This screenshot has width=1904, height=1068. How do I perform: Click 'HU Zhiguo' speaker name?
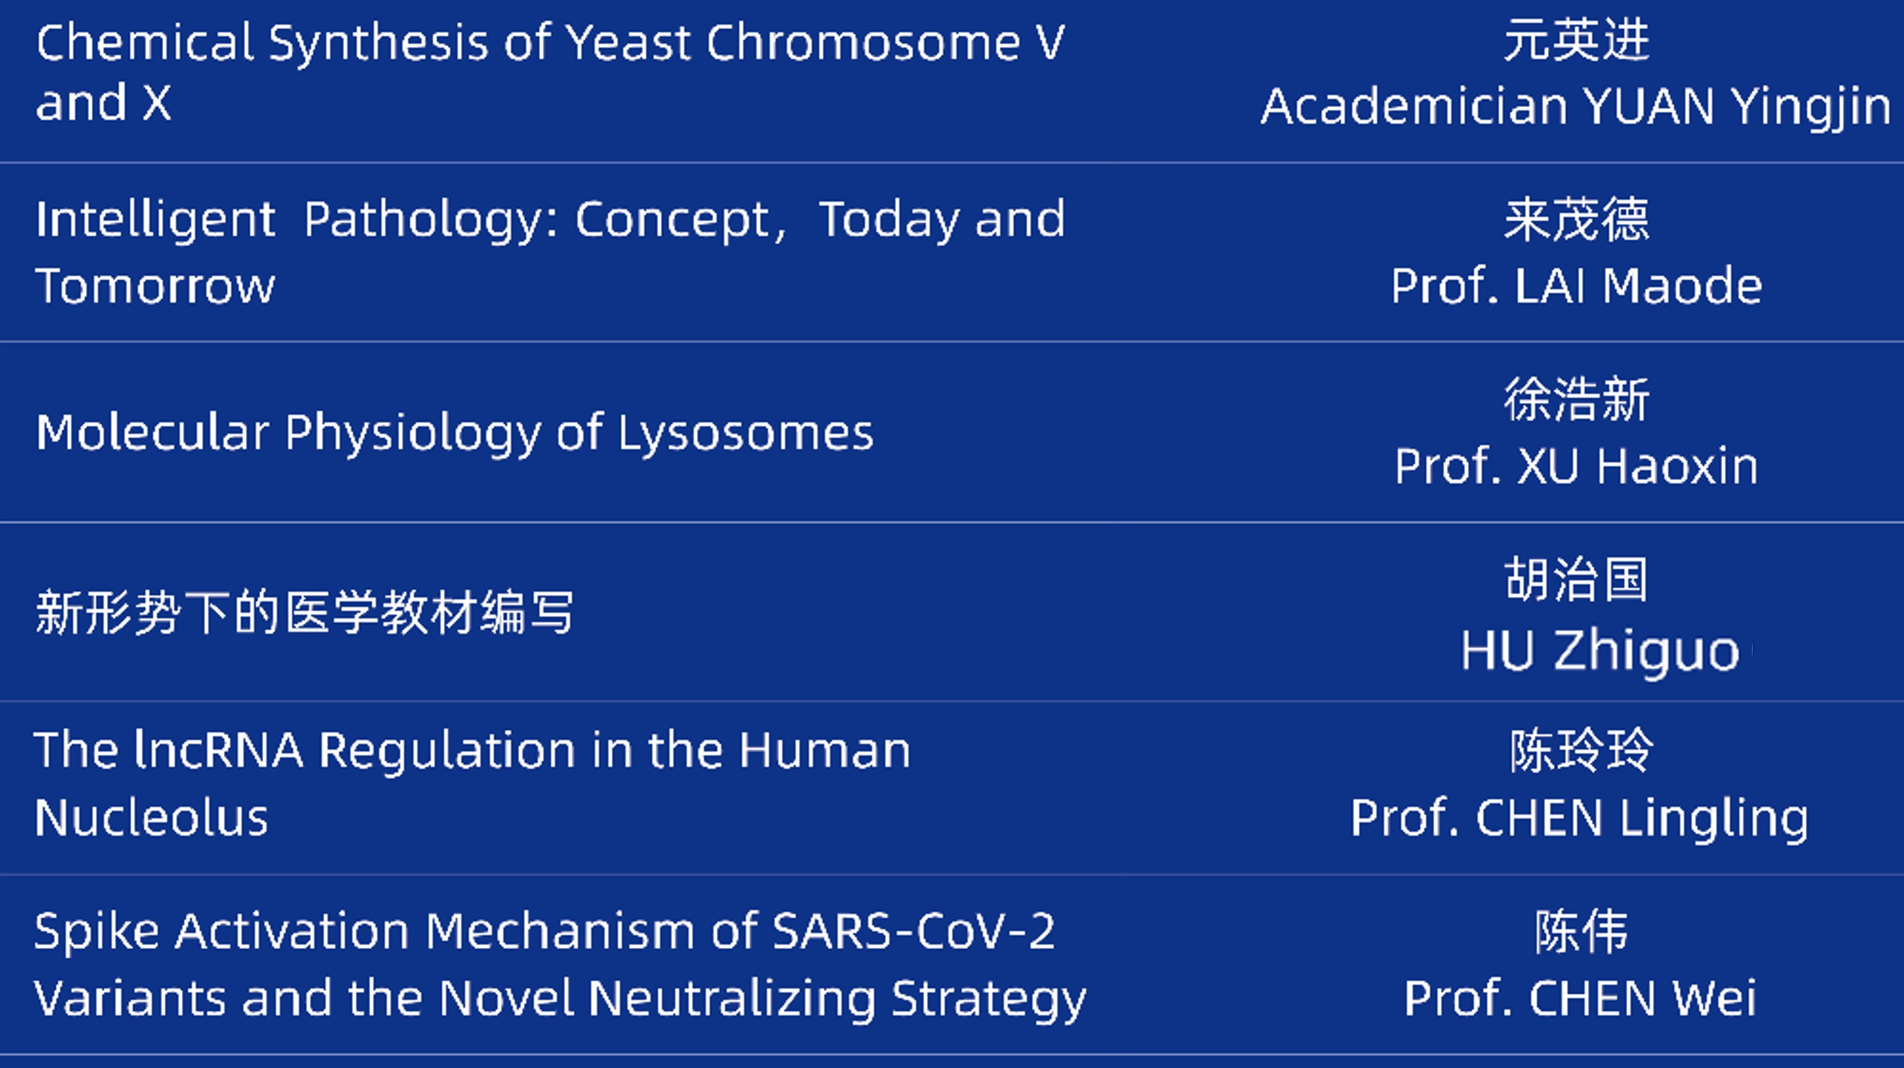1599,651
